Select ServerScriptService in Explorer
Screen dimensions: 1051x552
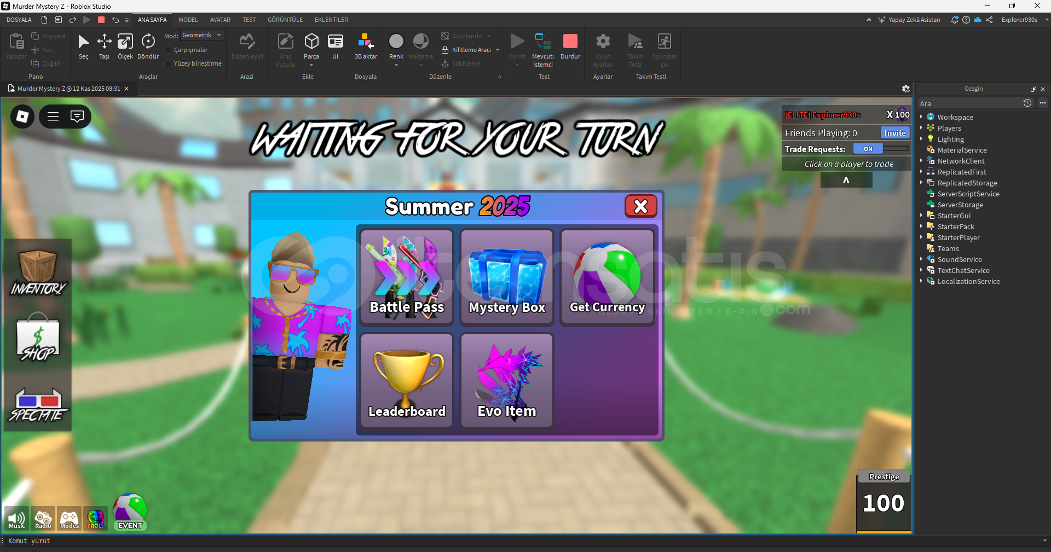click(968, 194)
